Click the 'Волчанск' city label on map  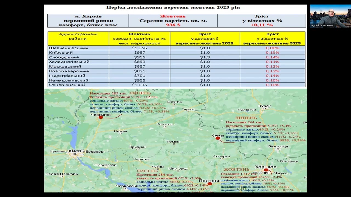[289, 161]
